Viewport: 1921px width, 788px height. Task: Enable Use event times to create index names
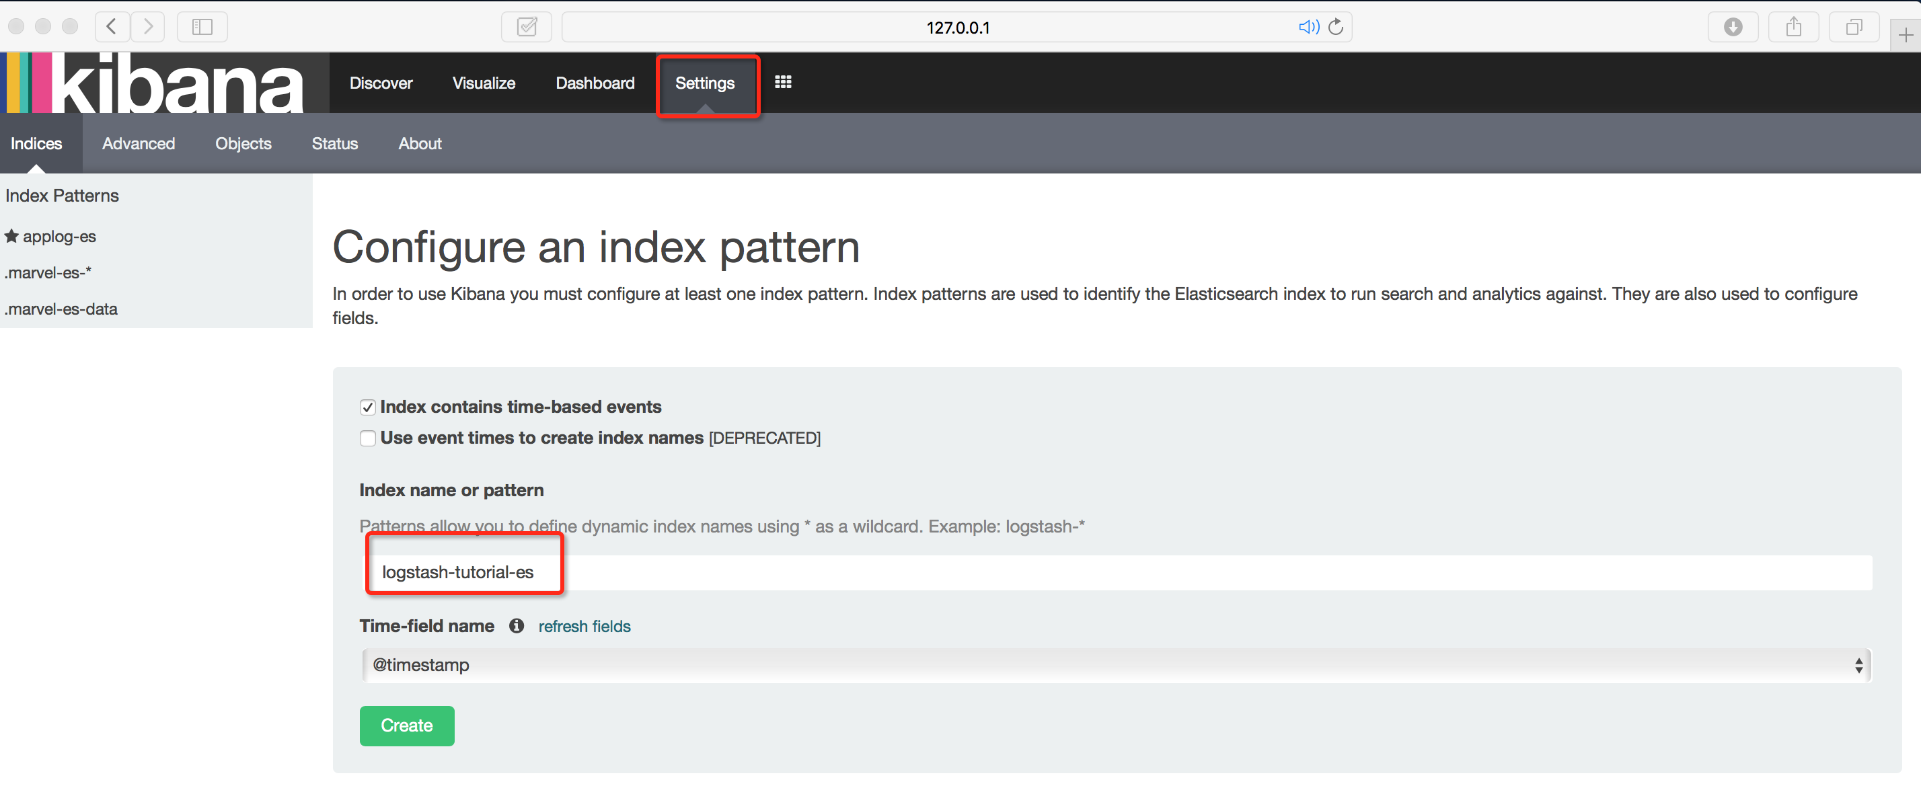point(368,438)
